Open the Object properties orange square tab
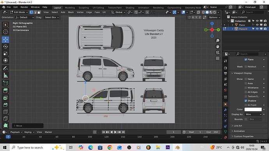The image size is (269, 151). (x=225, y=104)
